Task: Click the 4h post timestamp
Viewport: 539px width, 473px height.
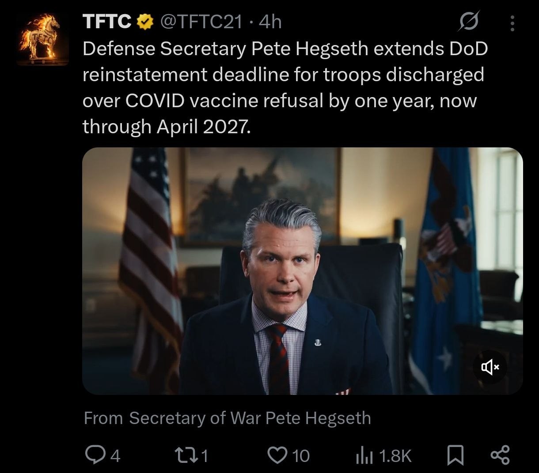Action: 270,21
